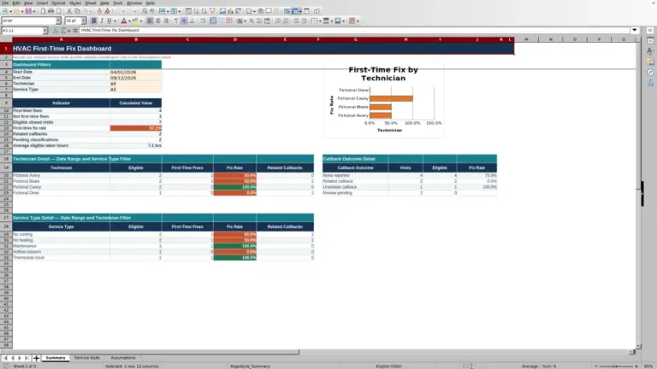Viewport: 657px width, 369px height.
Task: Add a new sheet with plus button
Action: click(x=36, y=358)
